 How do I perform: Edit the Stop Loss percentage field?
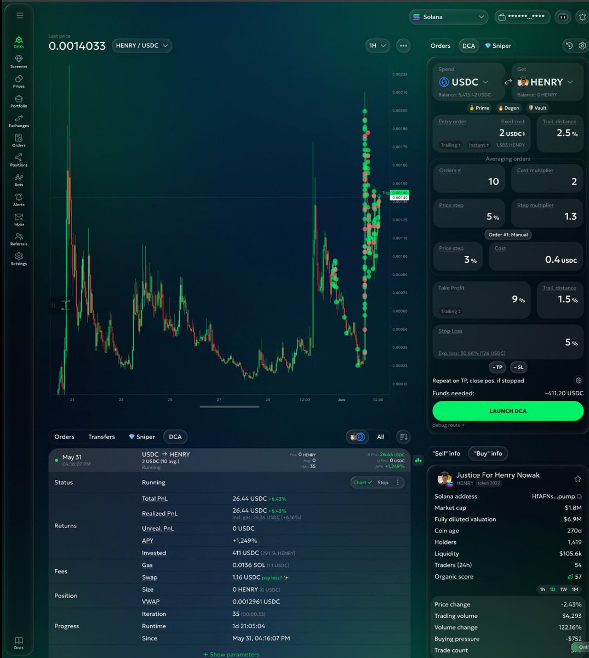pos(507,342)
